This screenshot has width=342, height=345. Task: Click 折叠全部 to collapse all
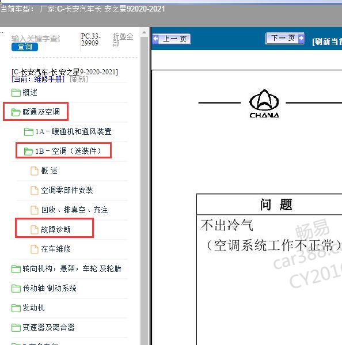[x=123, y=40]
